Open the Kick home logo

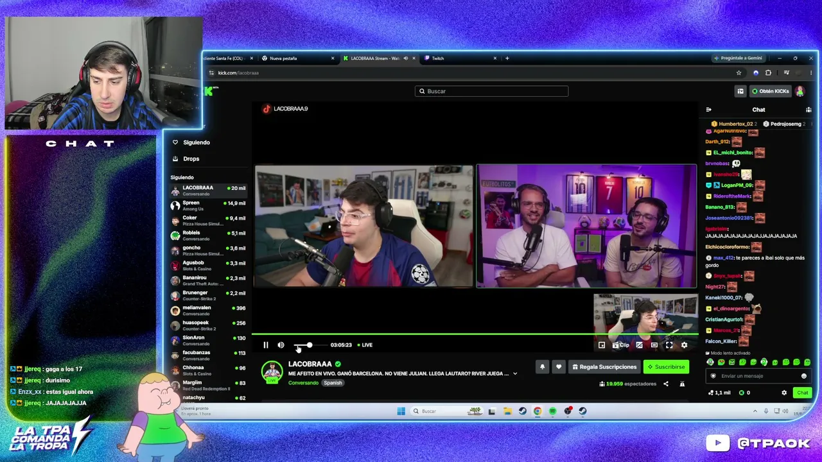209,91
